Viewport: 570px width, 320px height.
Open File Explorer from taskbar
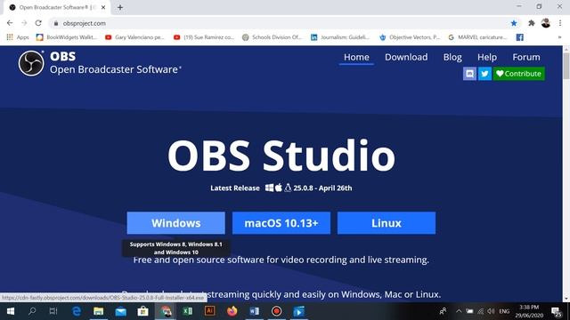[99, 311]
